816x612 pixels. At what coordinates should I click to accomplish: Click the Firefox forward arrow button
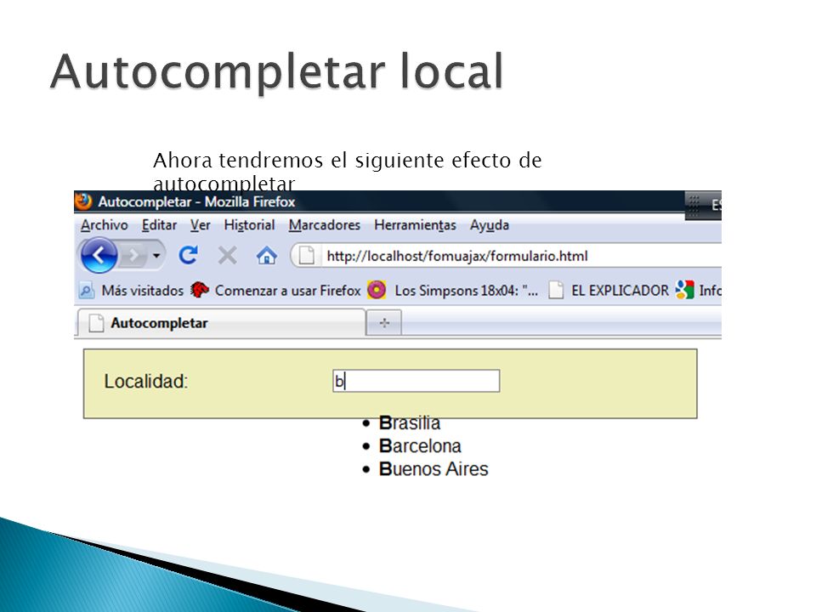click(133, 256)
